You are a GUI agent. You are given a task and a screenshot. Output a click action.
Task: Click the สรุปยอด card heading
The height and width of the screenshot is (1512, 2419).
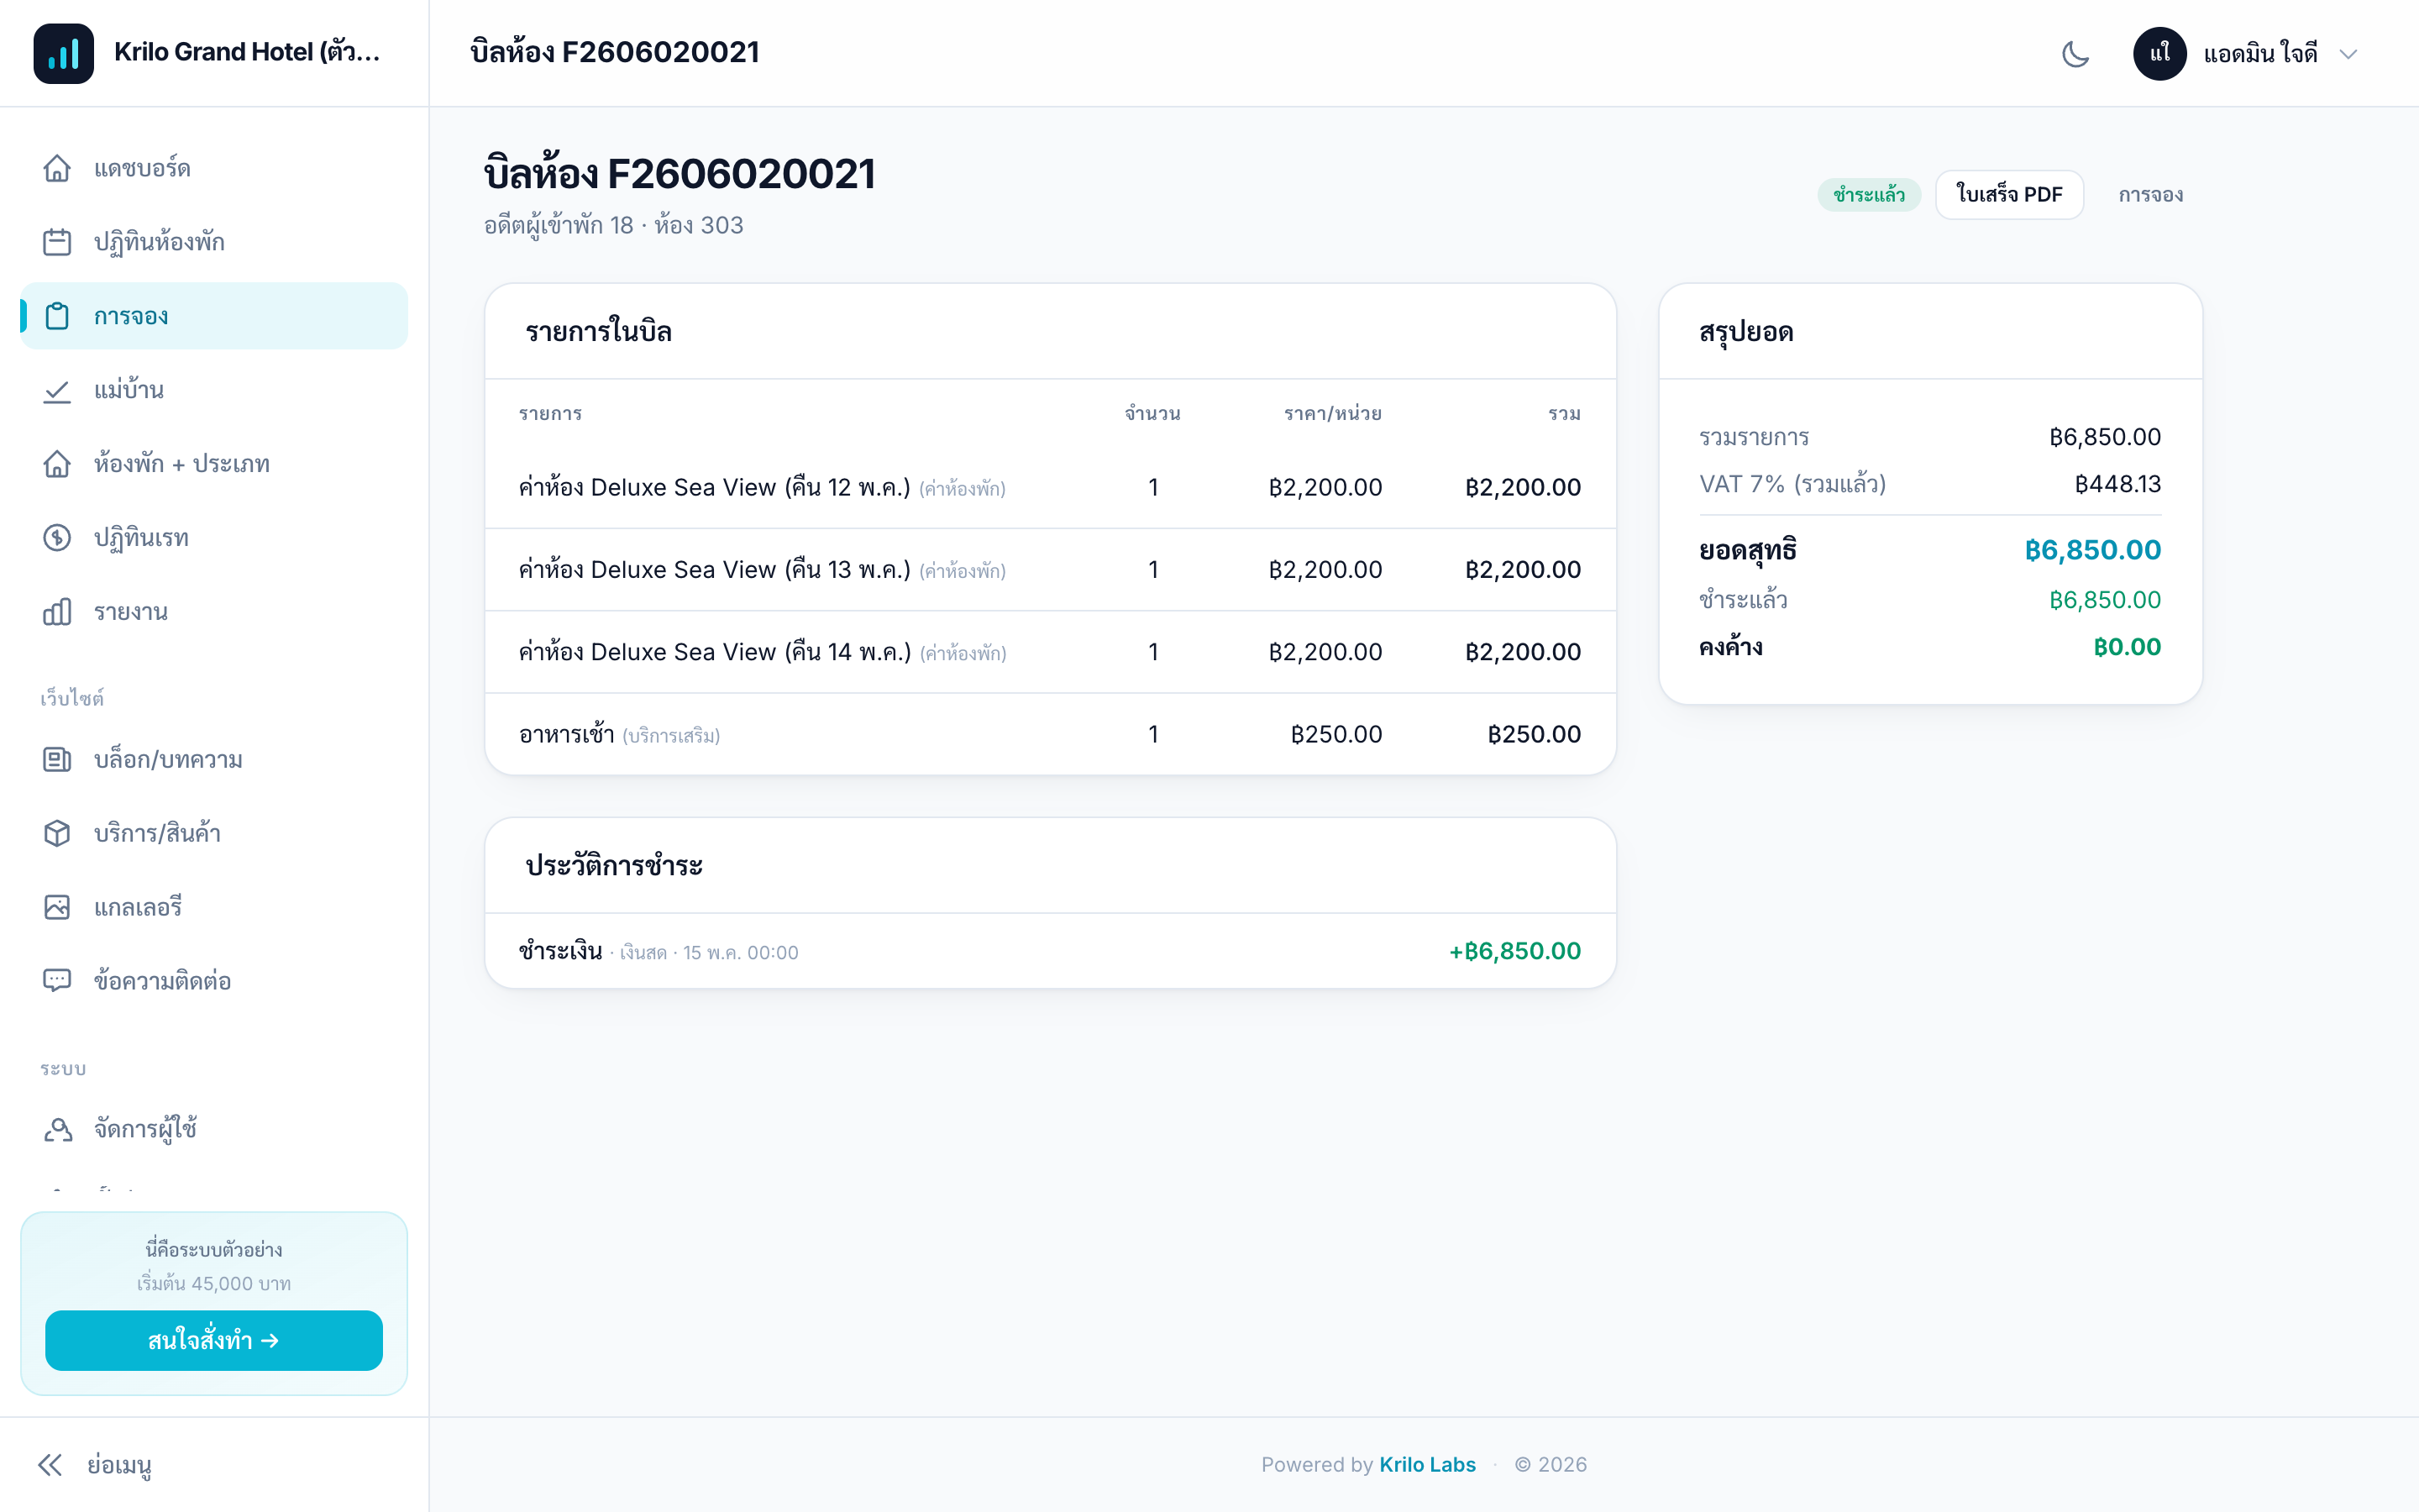[x=1745, y=332]
